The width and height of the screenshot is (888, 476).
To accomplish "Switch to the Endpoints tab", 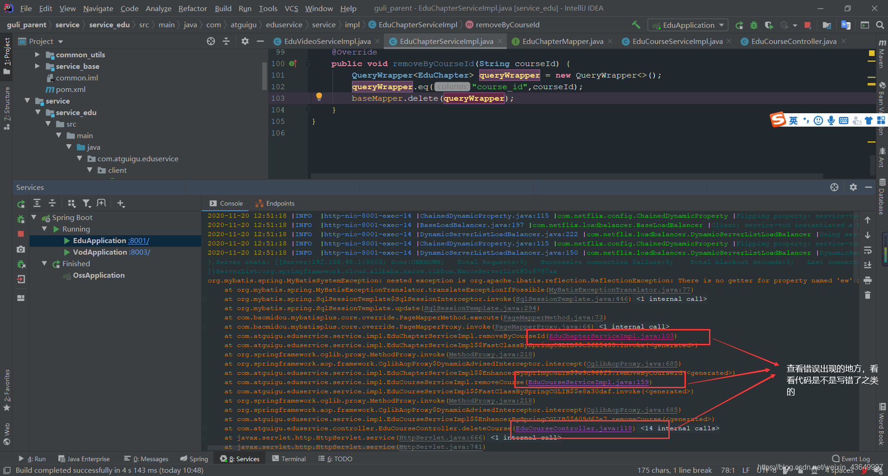I will click(x=275, y=203).
